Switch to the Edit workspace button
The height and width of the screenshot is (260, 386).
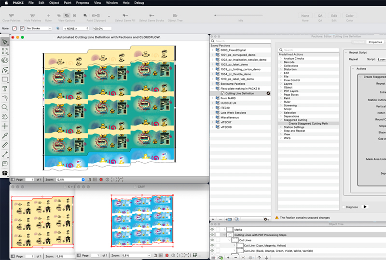coord(334,16)
